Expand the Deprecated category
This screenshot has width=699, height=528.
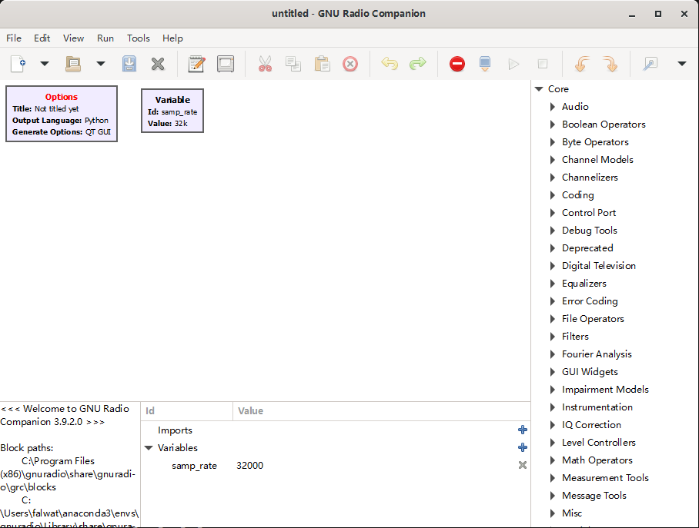[552, 248]
